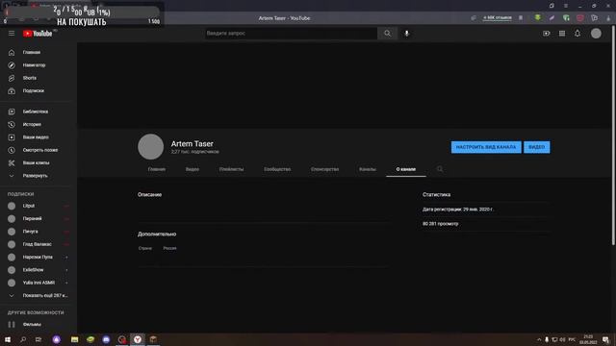The width and height of the screenshot is (616, 346).
Task: Select the О канале tab
Action: tap(406, 169)
